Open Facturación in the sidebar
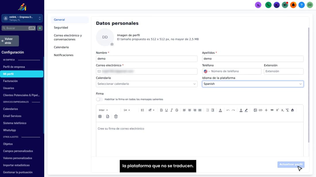The width and height of the screenshot is (316, 177). click(10, 81)
